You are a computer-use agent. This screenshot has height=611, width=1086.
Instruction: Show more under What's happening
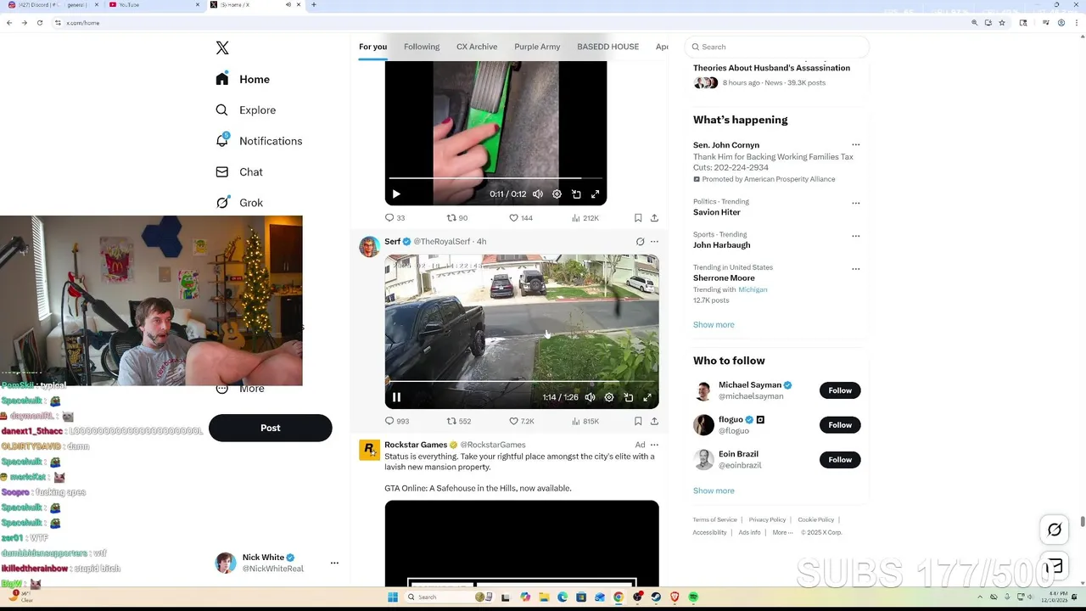point(714,325)
